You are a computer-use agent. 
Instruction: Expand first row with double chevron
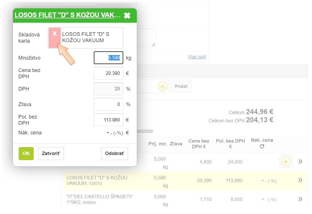(300, 161)
